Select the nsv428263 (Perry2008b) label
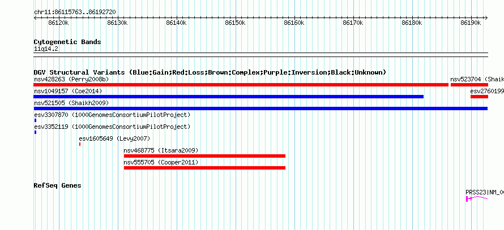 click(71, 79)
